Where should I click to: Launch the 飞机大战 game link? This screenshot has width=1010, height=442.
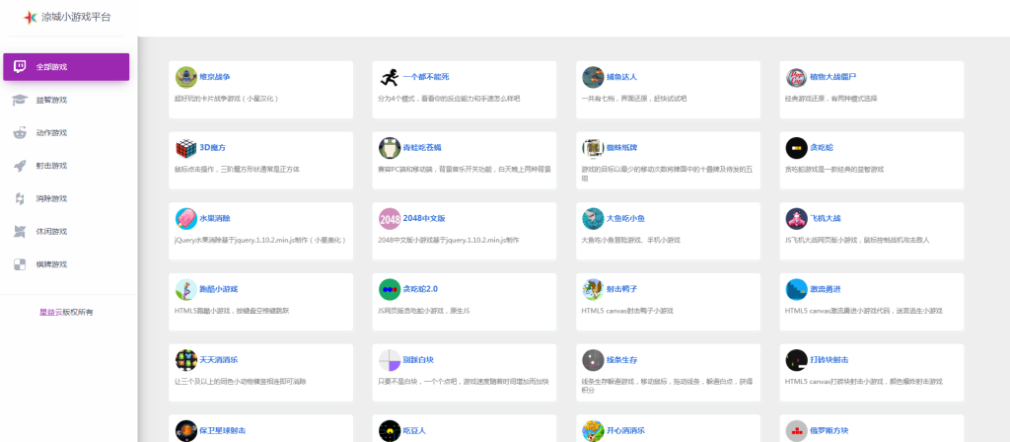coord(826,218)
